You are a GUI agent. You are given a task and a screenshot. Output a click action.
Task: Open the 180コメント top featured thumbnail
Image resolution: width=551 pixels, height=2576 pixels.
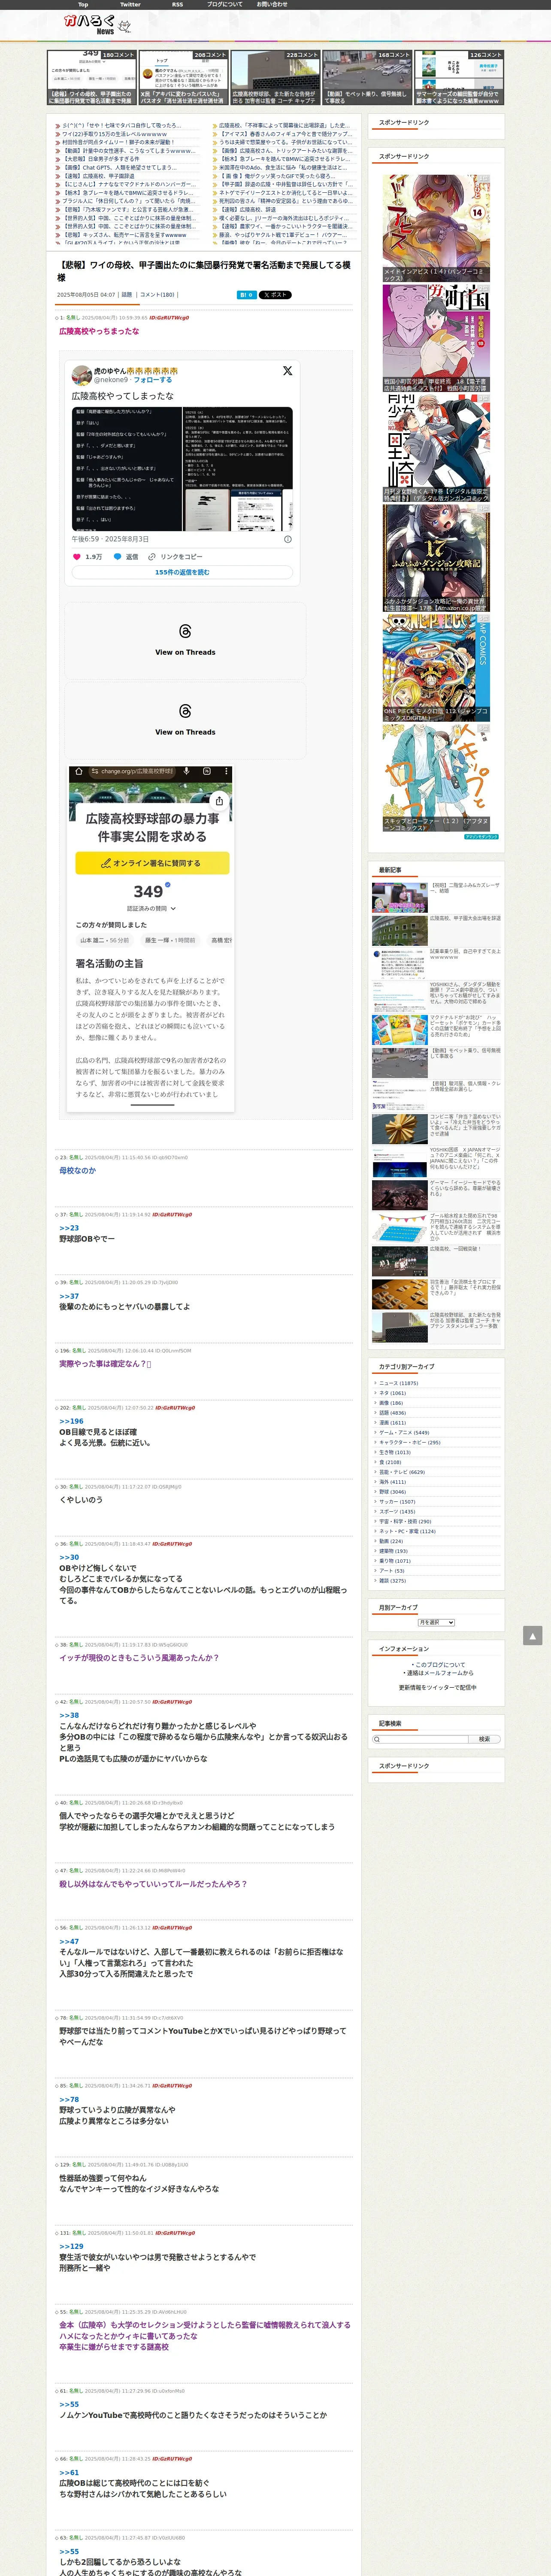tap(92, 78)
